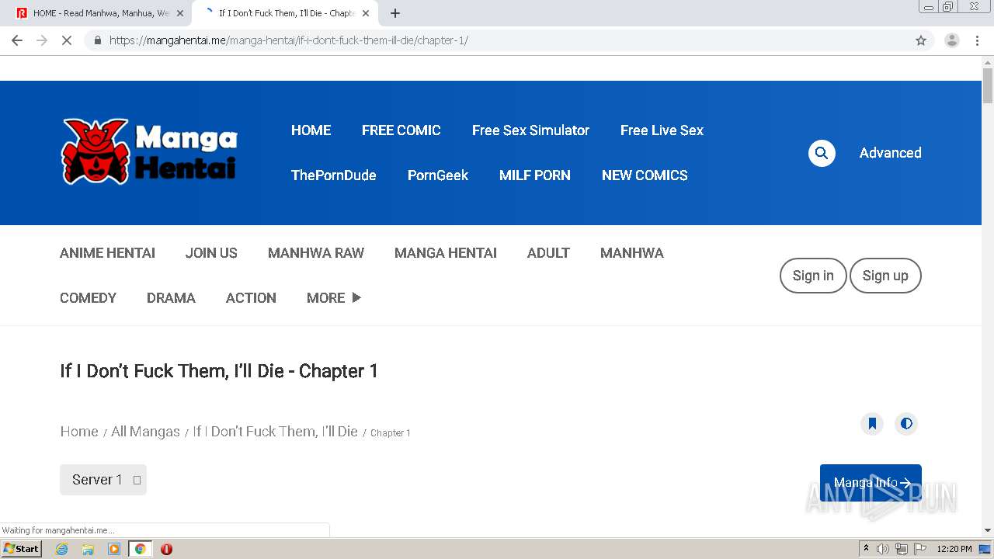
Task: Click the site search magnifier icon
Action: pos(822,153)
